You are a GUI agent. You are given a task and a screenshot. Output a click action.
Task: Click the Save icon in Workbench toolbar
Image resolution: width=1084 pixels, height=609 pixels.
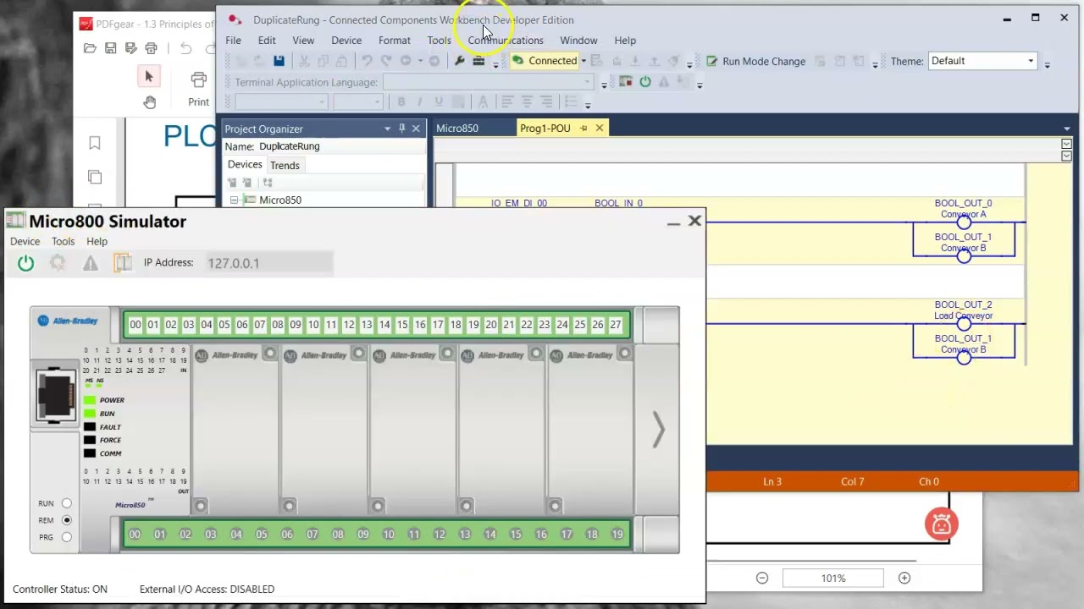point(279,61)
